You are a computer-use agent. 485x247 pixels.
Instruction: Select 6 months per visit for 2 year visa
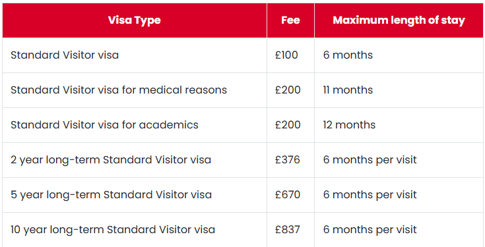pos(370,160)
